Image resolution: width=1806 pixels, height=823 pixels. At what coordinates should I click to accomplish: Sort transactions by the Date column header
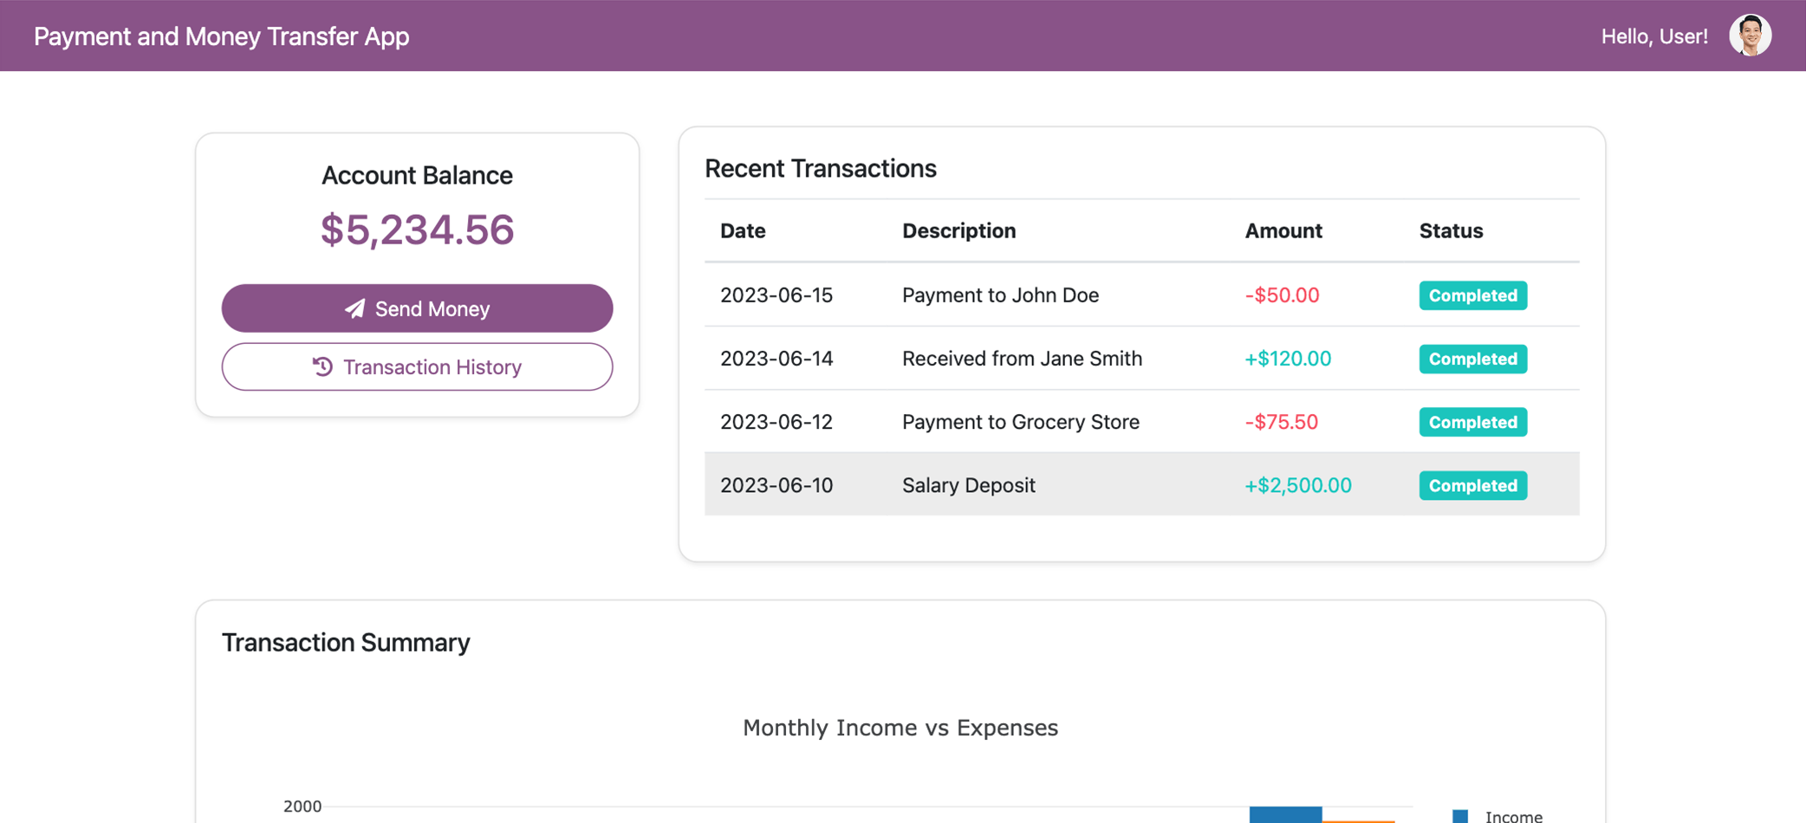tap(742, 230)
